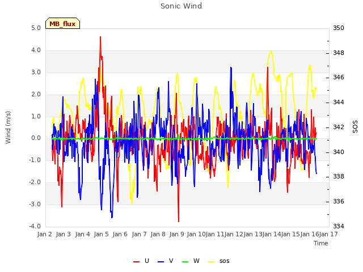
Task: Click the 350 sos axis value
Action: point(339,28)
